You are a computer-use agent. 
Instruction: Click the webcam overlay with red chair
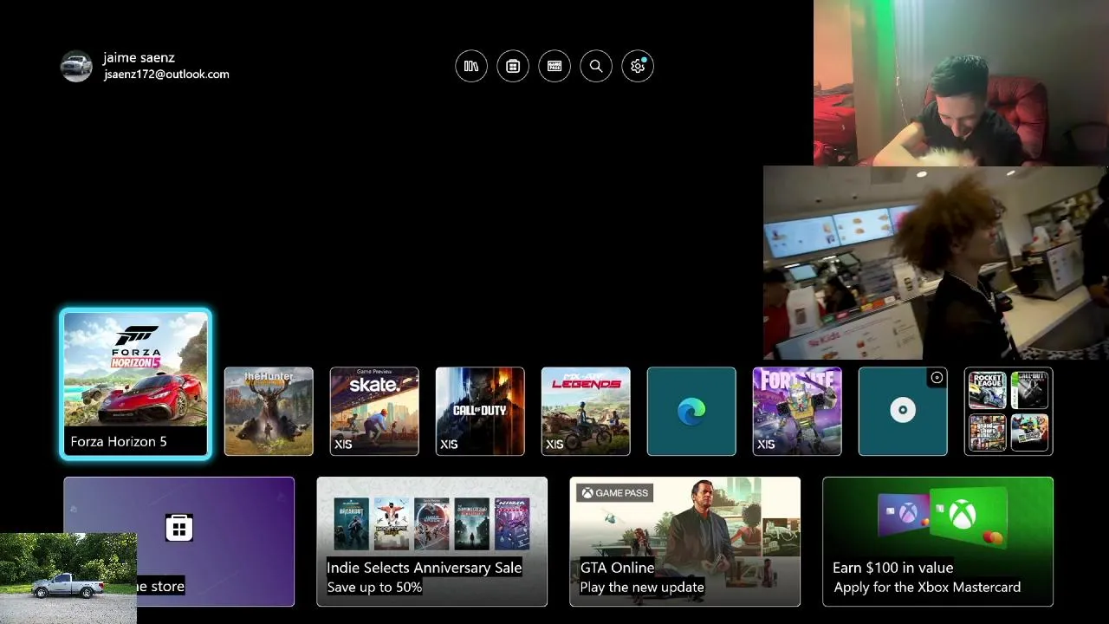(x=961, y=82)
